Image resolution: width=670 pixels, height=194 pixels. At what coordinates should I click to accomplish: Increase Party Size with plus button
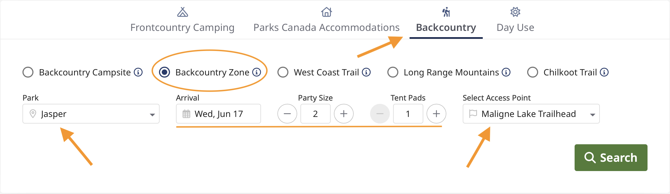[344, 114]
